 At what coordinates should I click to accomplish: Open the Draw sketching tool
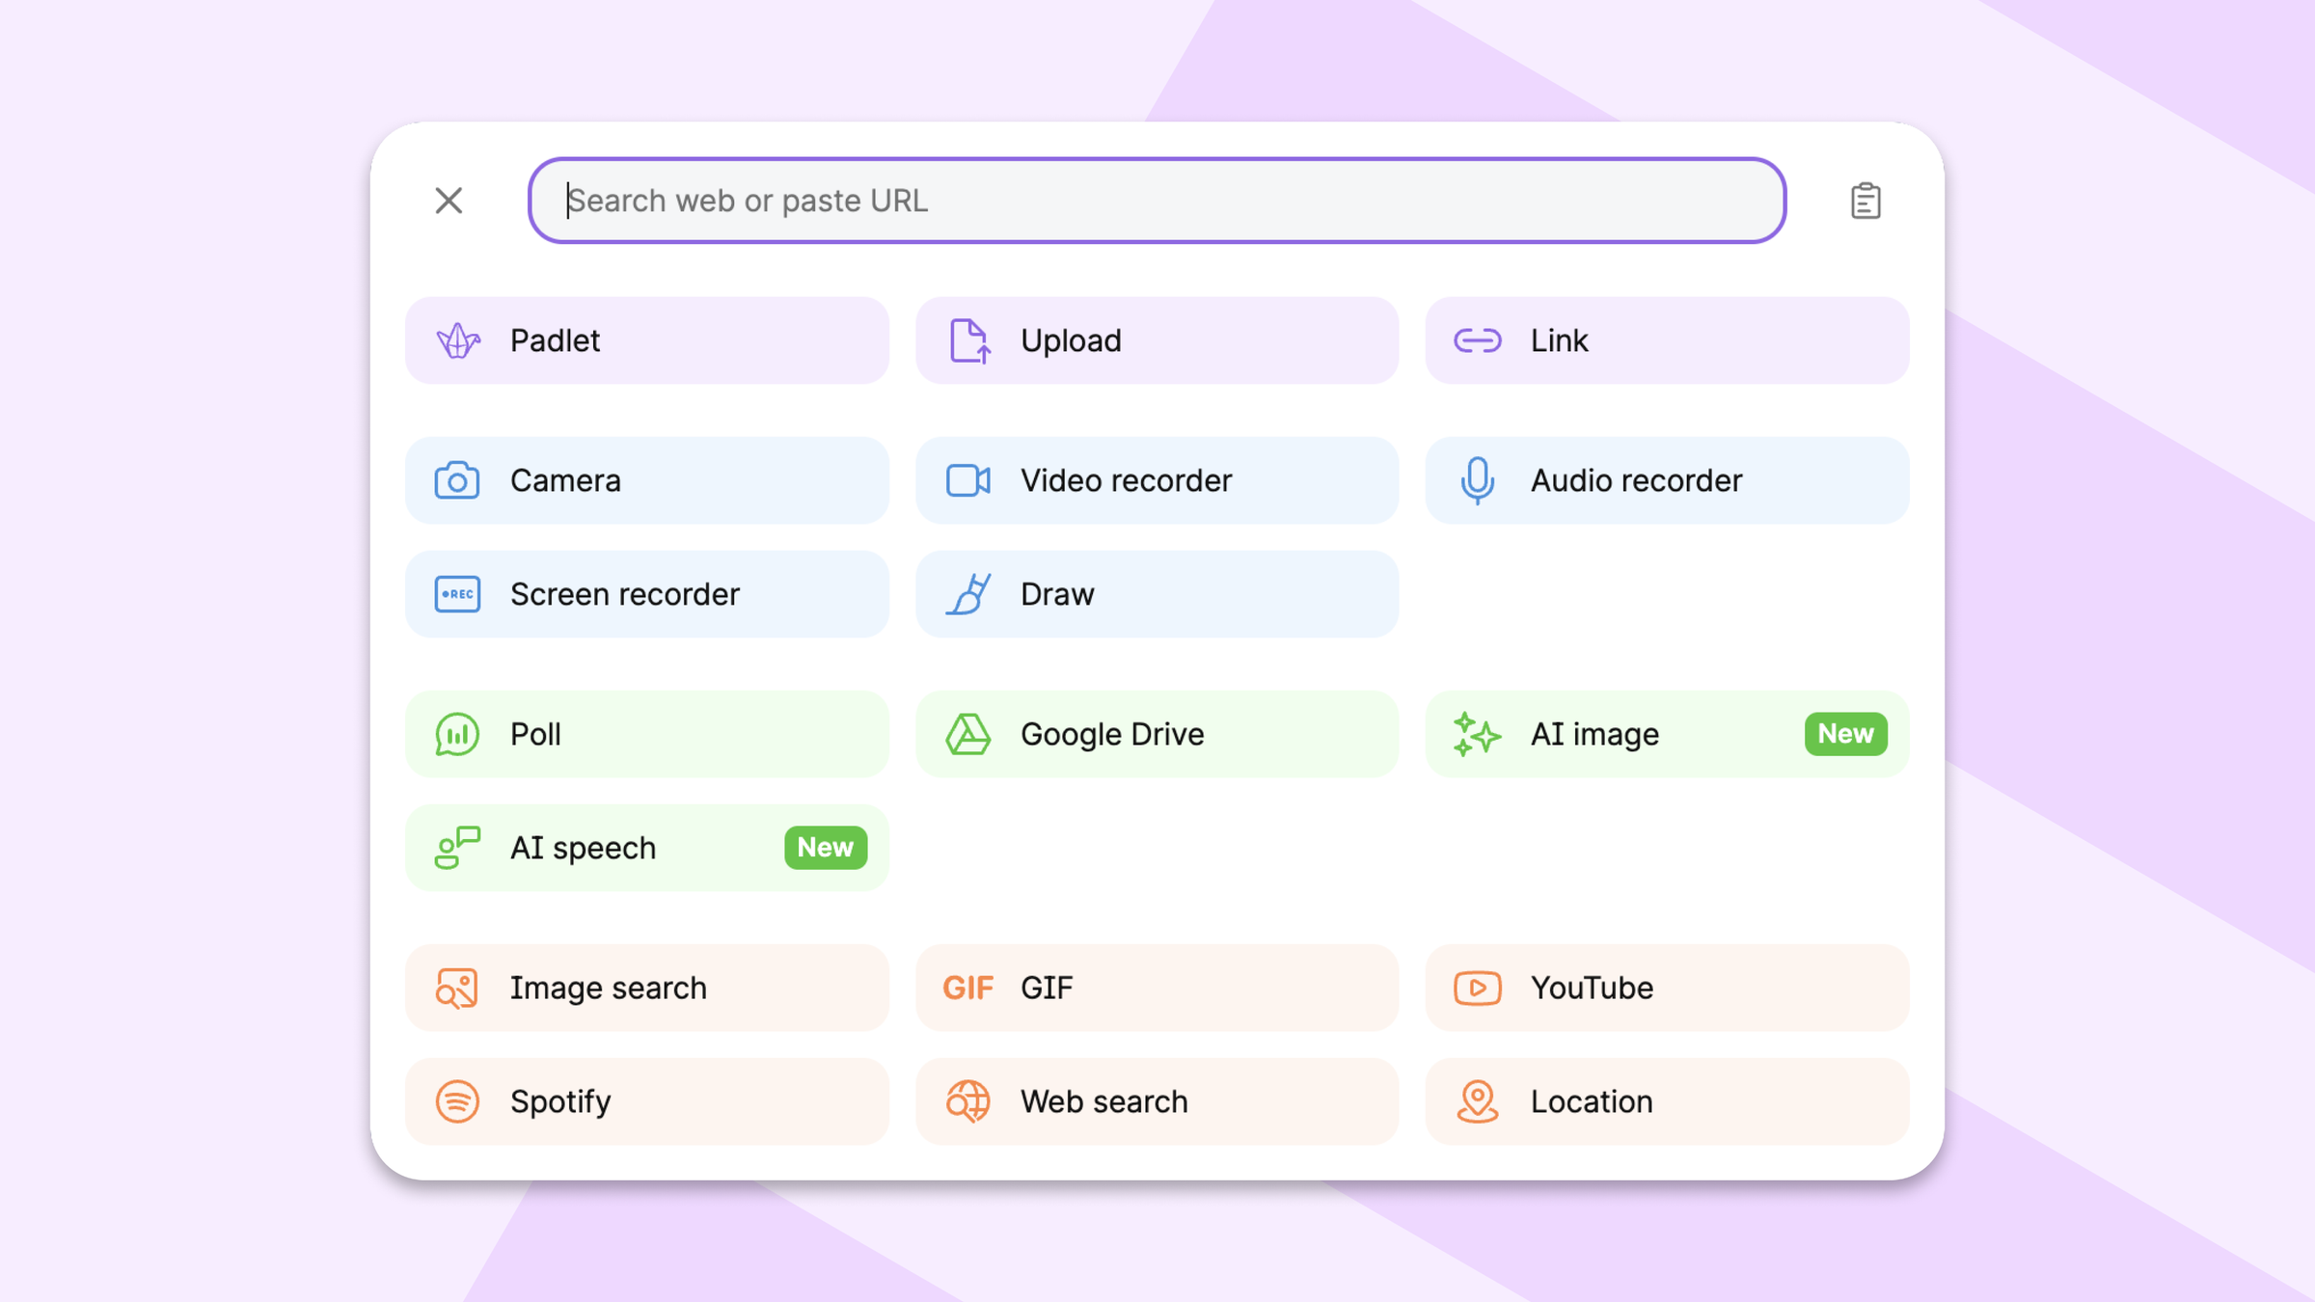point(1156,594)
